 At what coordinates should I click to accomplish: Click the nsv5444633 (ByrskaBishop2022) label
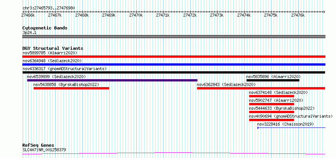pyautogui.click(x=282, y=108)
